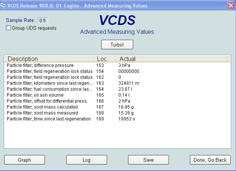Click the value '0.14 l'
The height and width of the screenshot is (171, 236).
[124, 95]
